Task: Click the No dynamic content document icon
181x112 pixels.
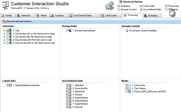Action: point(127,31)
